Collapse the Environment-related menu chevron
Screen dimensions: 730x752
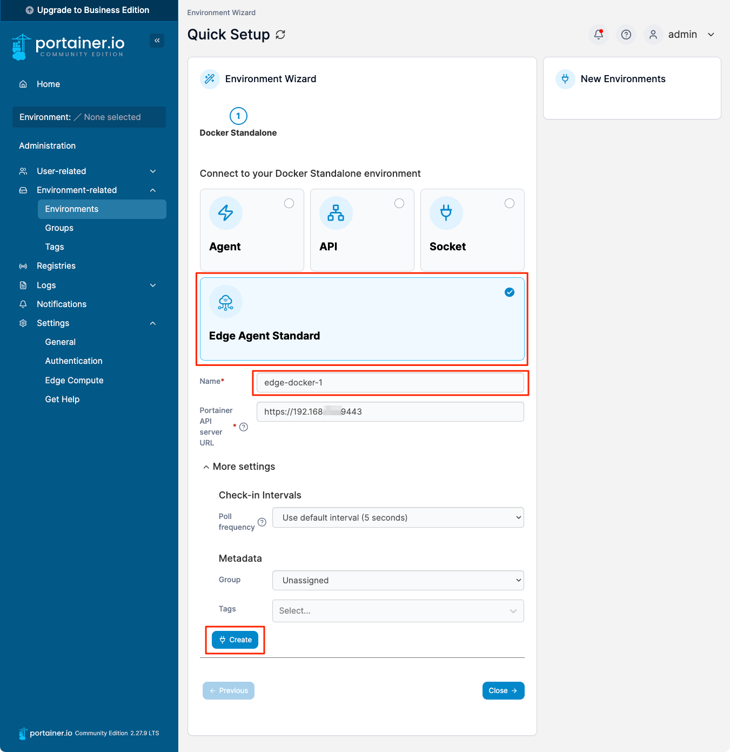tap(153, 190)
